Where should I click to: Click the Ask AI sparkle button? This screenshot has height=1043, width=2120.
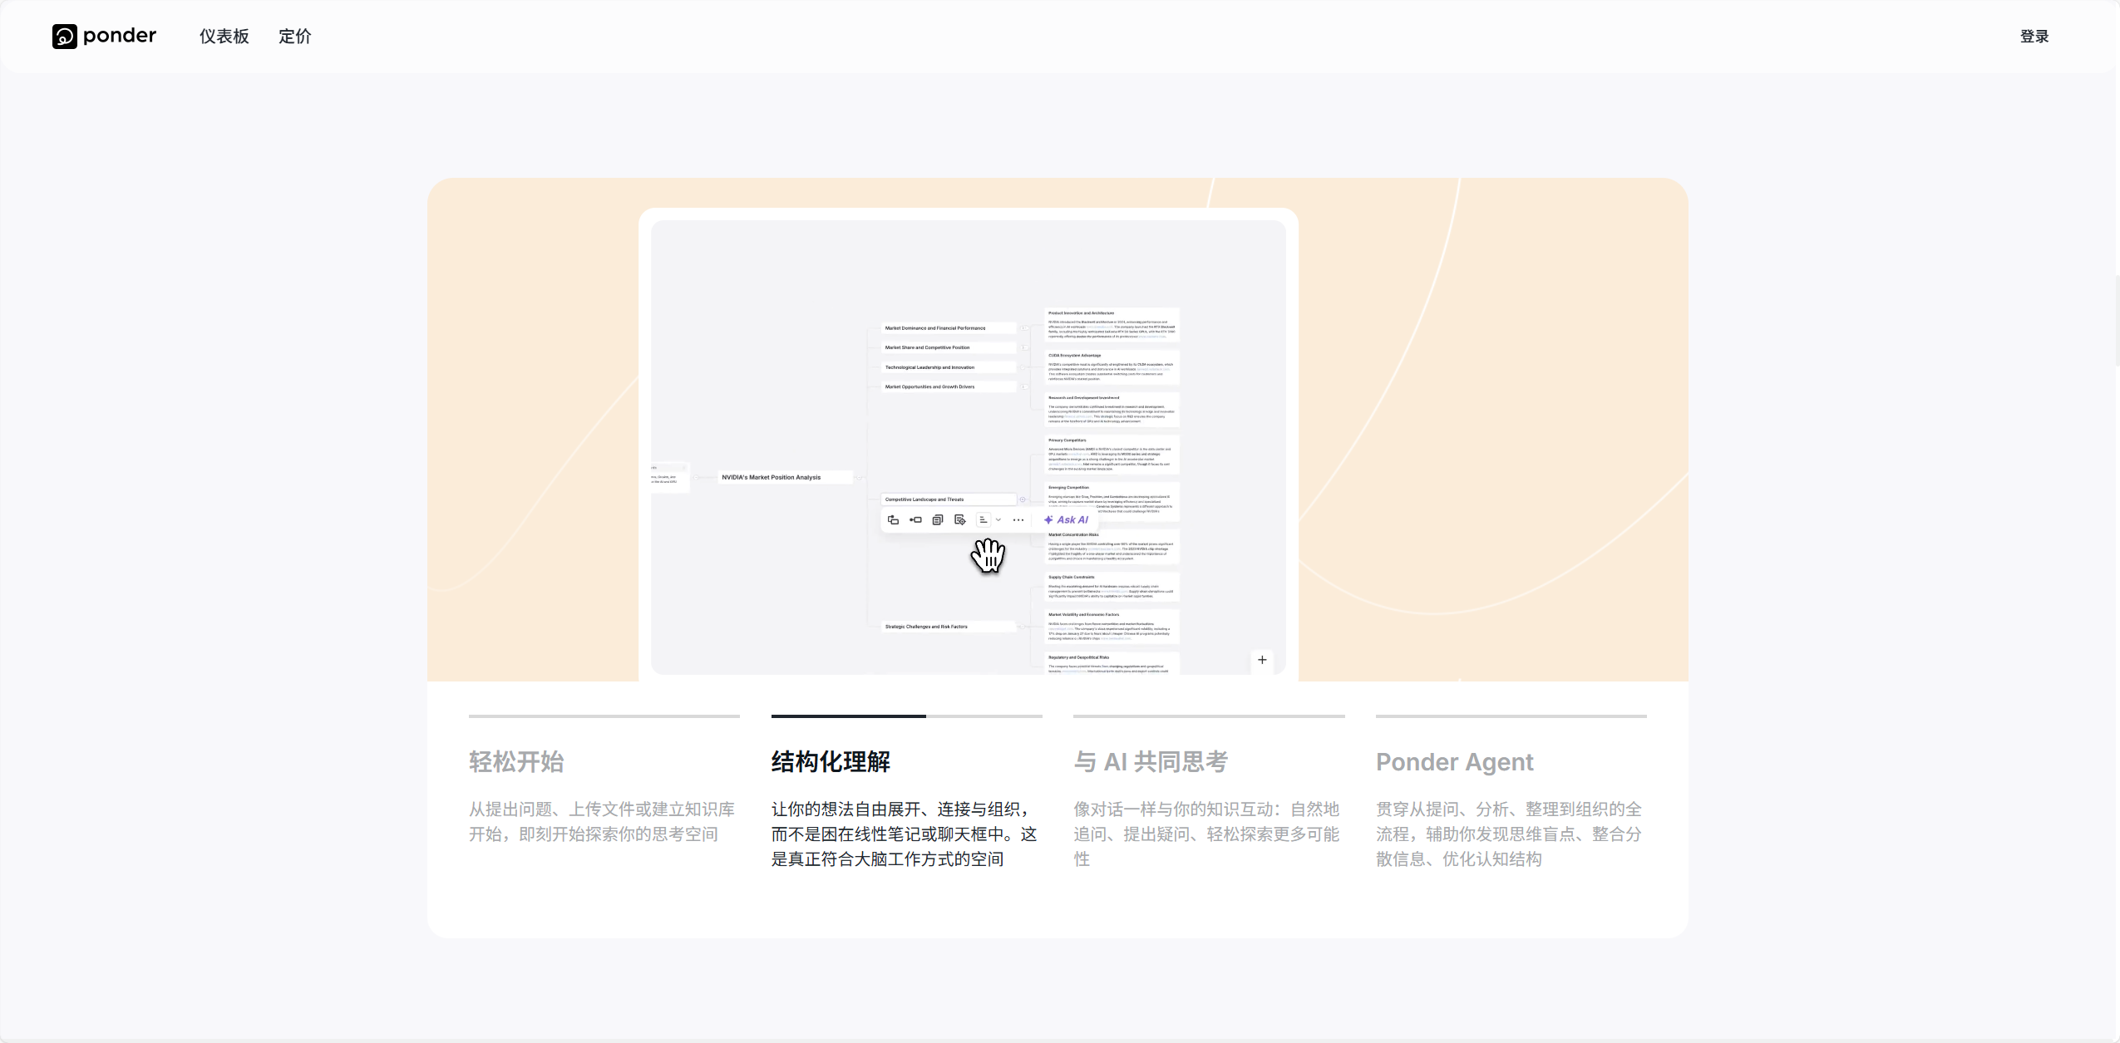coord(1066,520)
